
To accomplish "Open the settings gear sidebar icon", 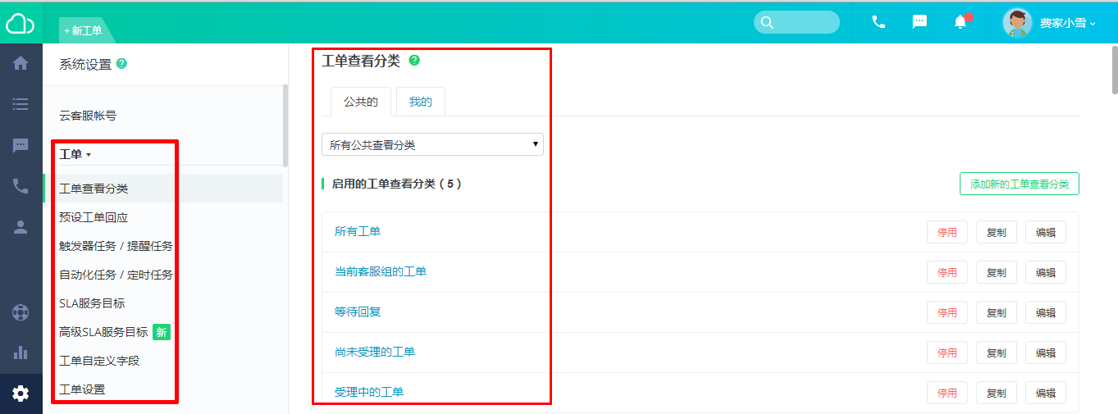I will (21, 394).
